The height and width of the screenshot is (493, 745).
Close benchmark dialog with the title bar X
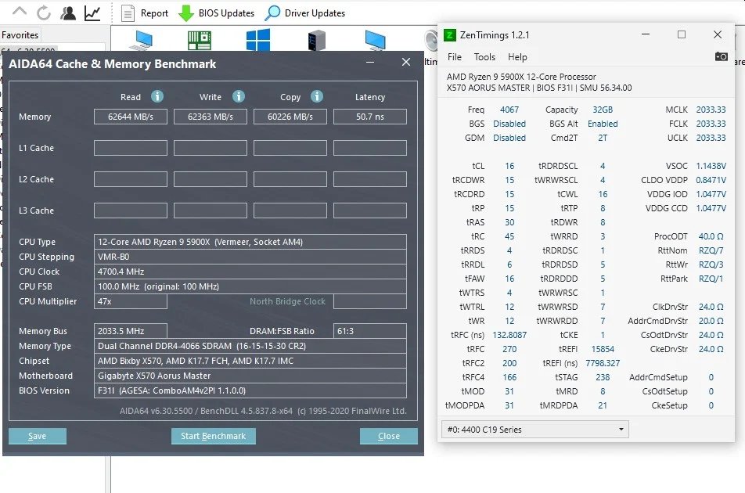point(405,63)
